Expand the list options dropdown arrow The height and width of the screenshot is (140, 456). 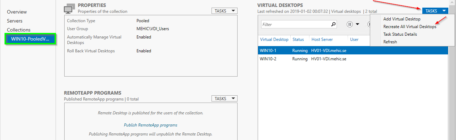(357, 24)
